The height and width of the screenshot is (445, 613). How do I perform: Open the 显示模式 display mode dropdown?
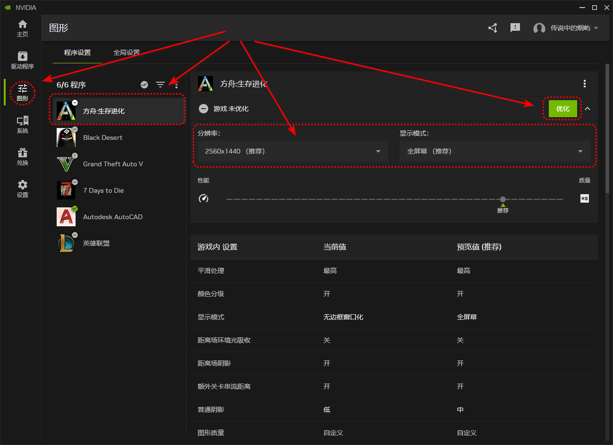point(494,151)
